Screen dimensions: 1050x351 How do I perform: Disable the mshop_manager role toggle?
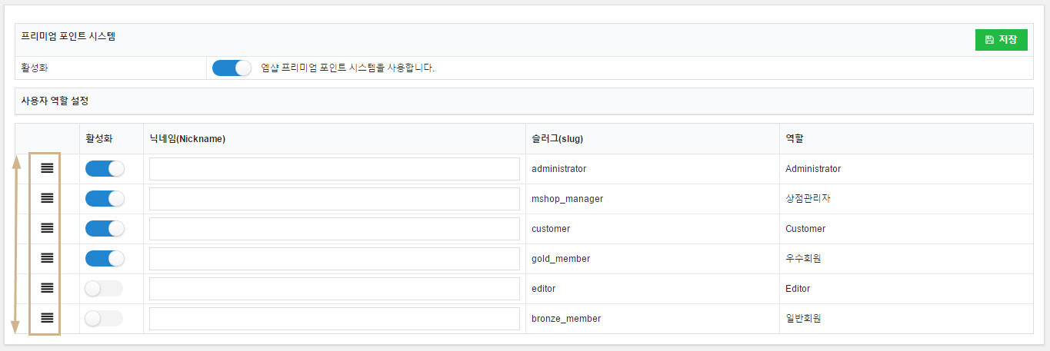point(105,199)
